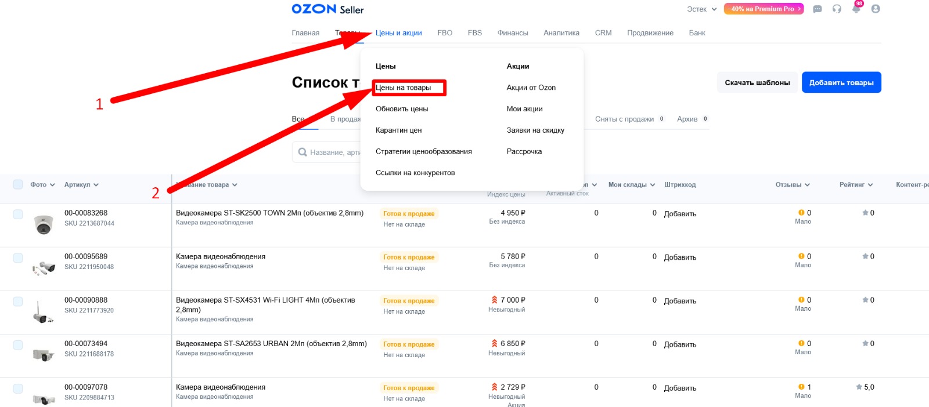Viewport: 929px width, 407px height.
Task: Click Добавить barcode for product 00-00073494
Action: click(x=680, y=344)
